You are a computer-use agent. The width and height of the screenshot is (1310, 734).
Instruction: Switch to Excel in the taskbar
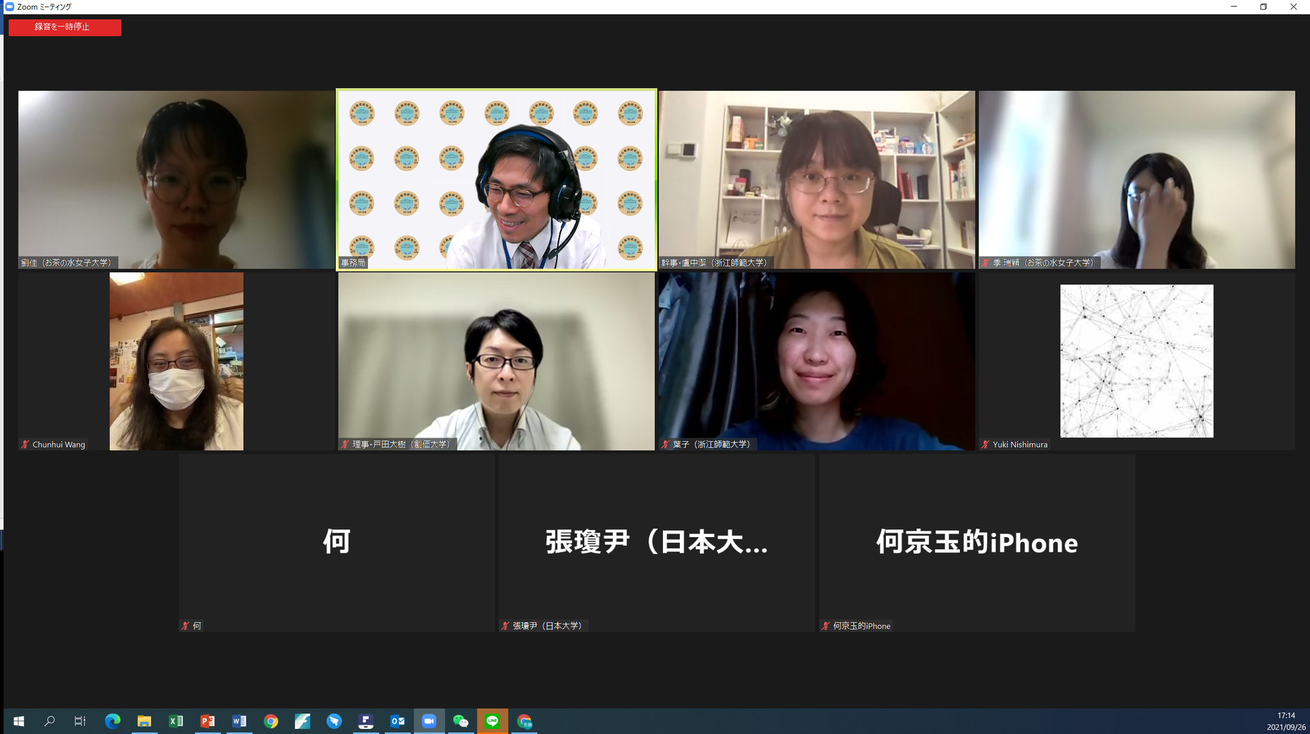click(176, 721)
